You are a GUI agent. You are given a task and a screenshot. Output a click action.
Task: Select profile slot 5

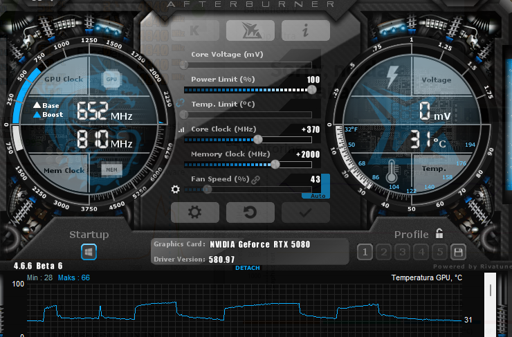[x=440, y=252]
